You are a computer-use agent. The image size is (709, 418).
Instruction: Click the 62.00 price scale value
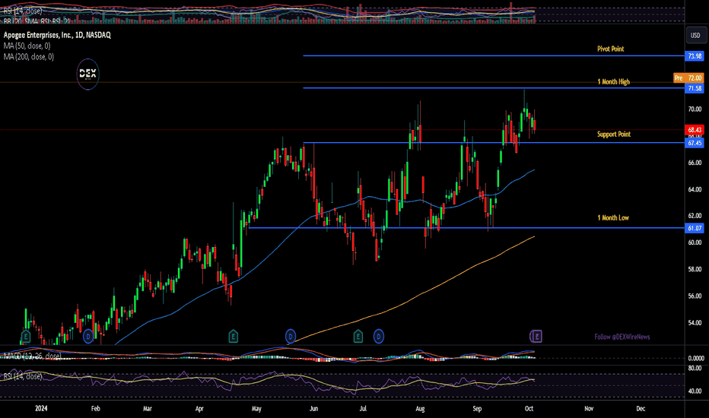(695, 216)
